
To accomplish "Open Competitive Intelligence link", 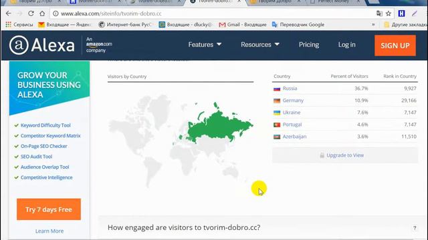I will (46, 177).
